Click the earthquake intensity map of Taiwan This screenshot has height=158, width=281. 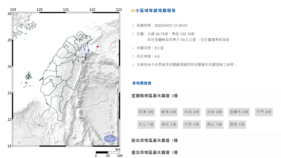pyautogui.click(x=66, y=80)
